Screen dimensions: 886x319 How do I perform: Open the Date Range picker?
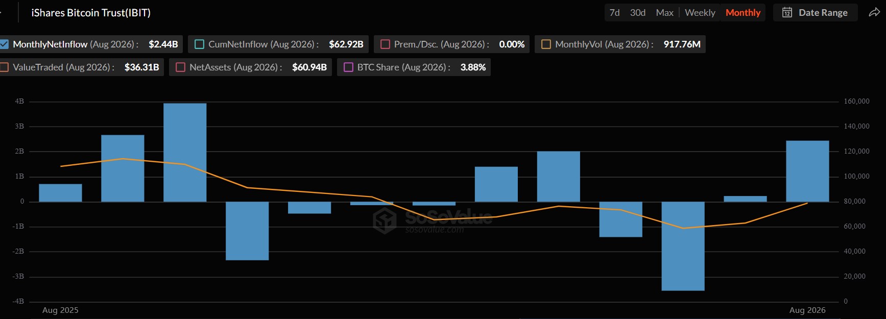[815, 12]
